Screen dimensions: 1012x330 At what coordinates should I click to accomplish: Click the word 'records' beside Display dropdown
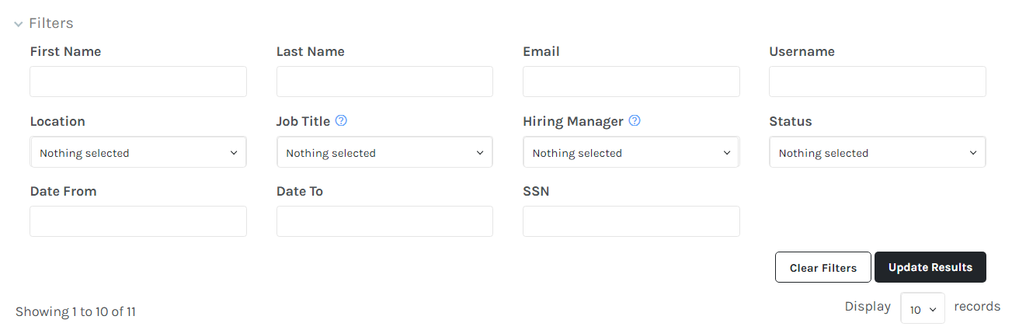[x=977, y=306]
